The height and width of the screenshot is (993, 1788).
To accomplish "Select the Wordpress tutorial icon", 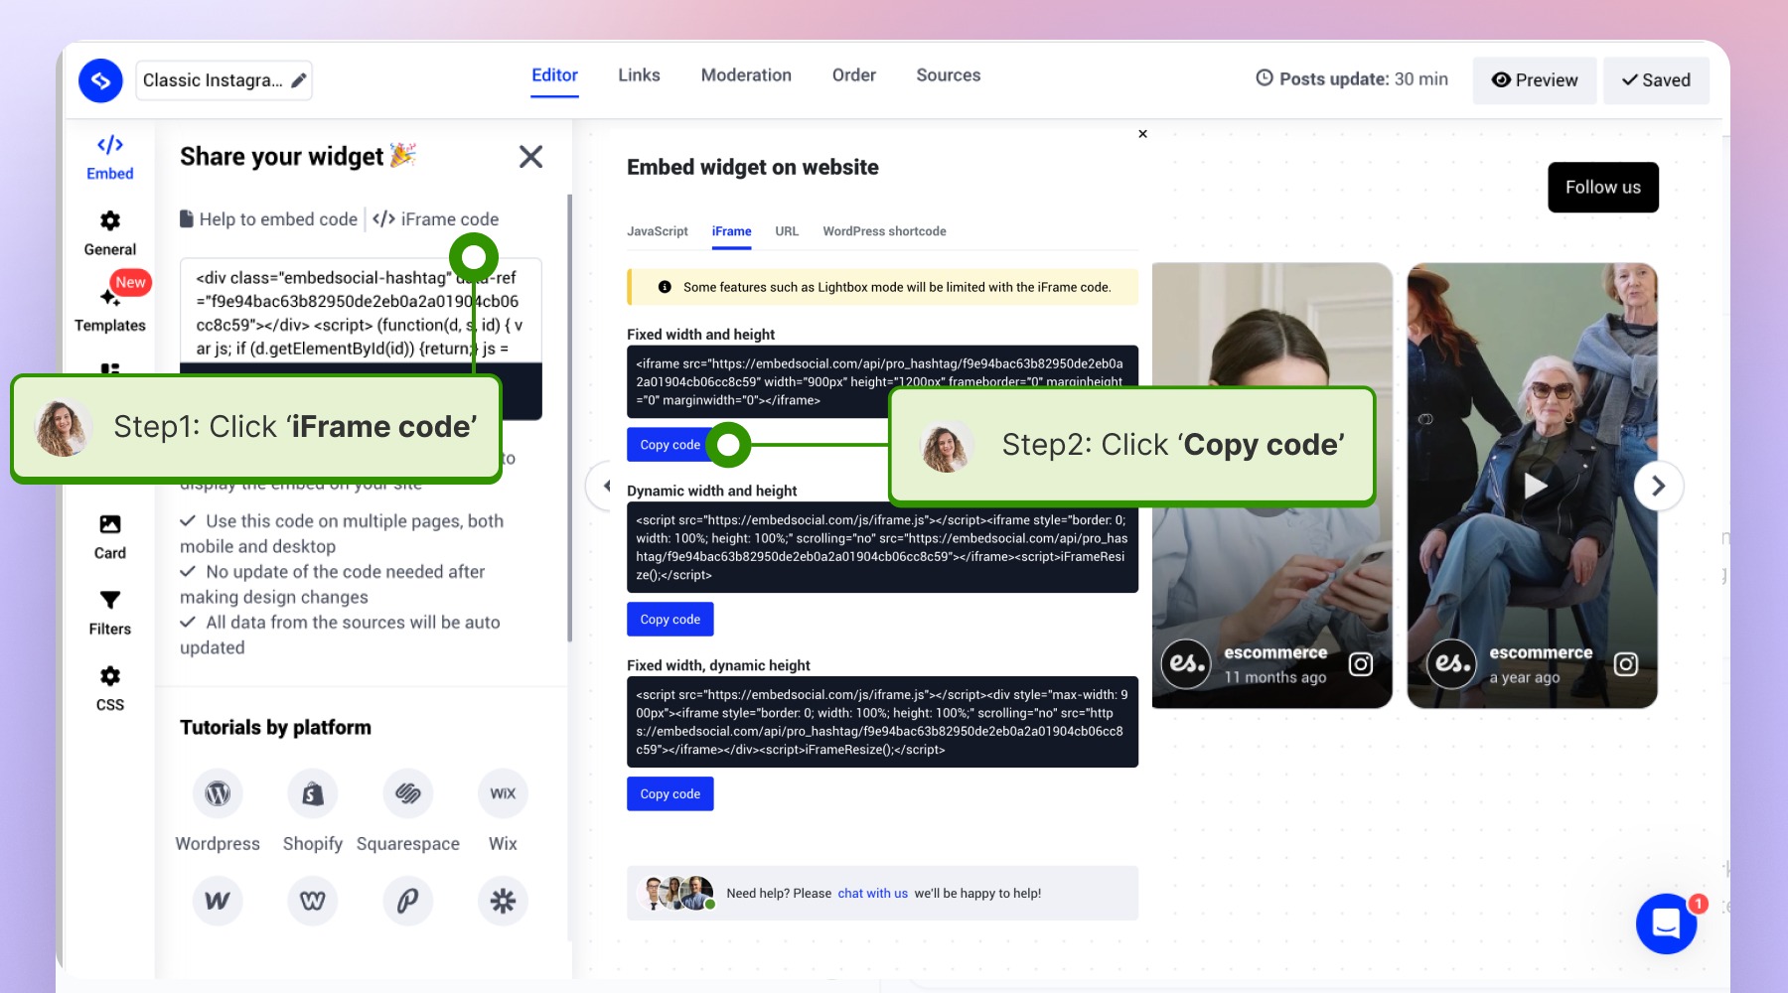I will (x=218, y=793).
